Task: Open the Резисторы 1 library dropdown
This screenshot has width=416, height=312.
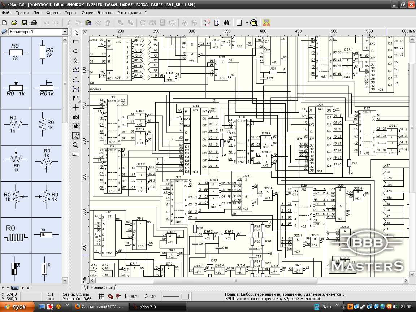Action: coord(65,31)
